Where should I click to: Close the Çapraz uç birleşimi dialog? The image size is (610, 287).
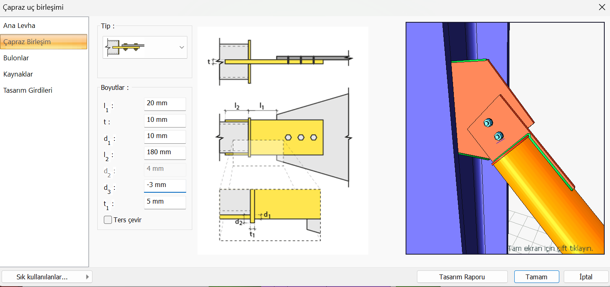click(x=602, y=7)
